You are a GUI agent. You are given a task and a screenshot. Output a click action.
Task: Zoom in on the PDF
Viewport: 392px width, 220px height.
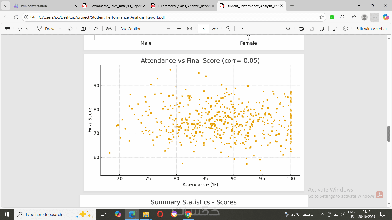tap(179, 29)
